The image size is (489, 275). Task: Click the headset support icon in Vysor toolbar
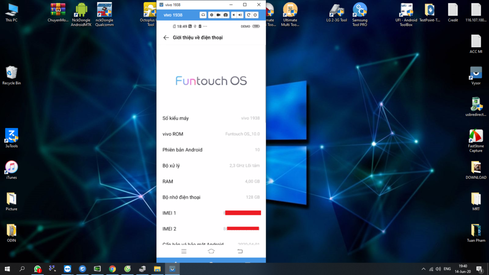point(203,15)
